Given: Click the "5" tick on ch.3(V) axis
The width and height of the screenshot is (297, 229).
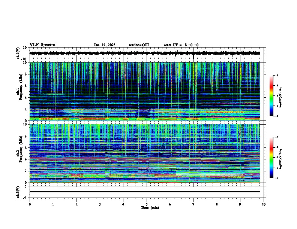Looking at the screenshot, I should [26, 186].
